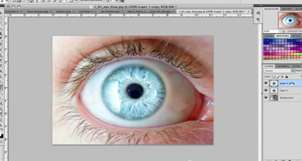This screenshot has height=161, width=302.
Task: Click the Background layer thumbnail
Action: pyautogui.click(x=274, y=98)
